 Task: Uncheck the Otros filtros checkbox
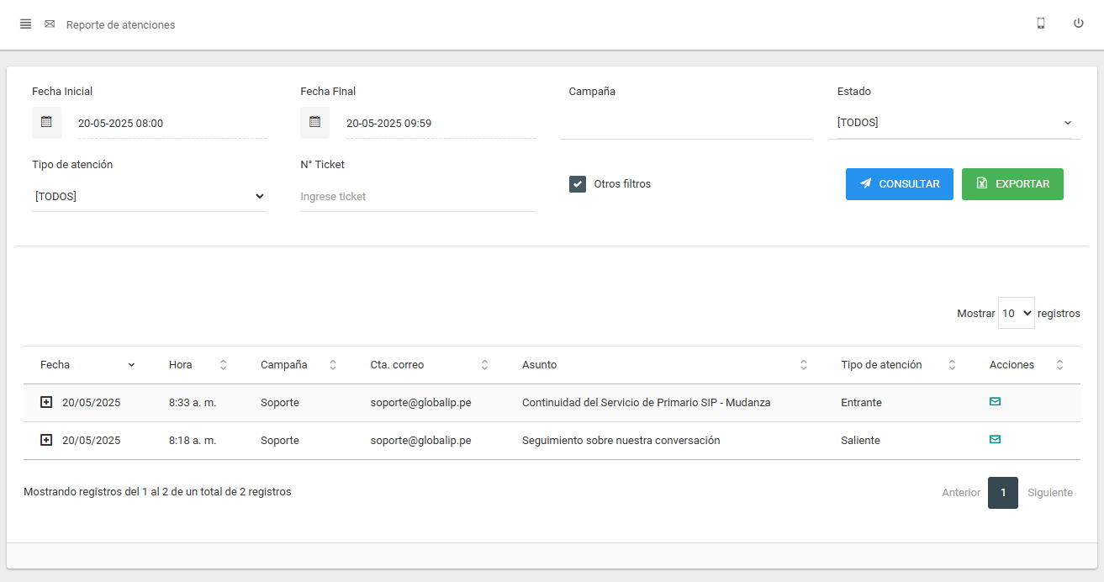point(578,184)
